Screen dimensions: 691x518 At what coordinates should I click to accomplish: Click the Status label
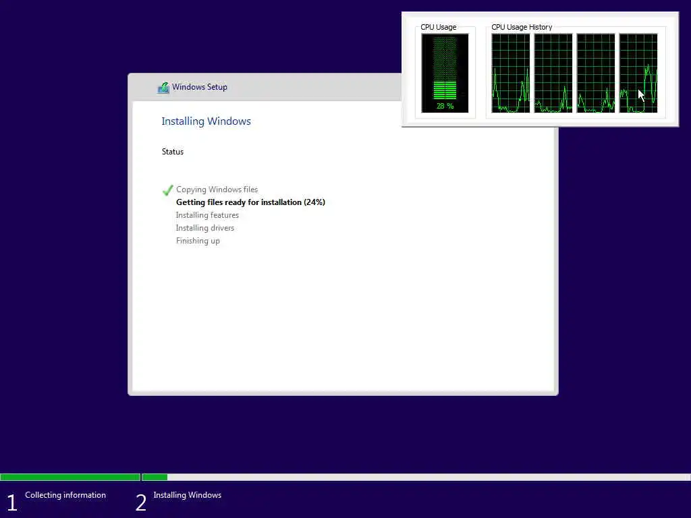172,152
